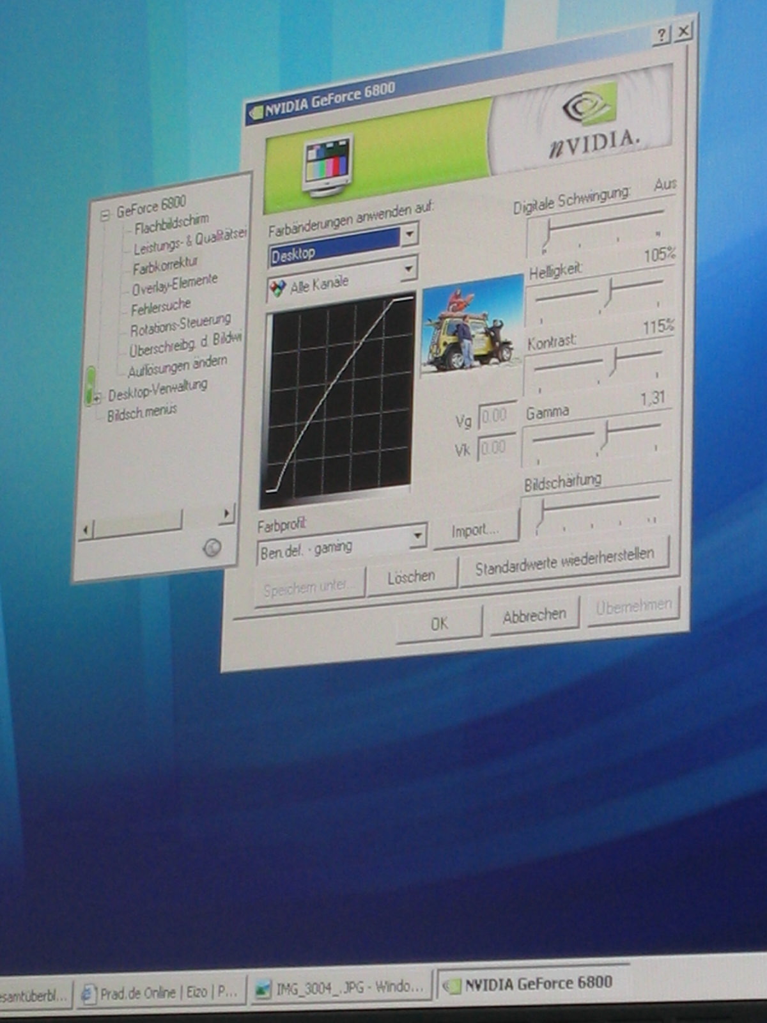This screenshot has height=1023, width=767.
Task: Open Rotations-Steuerung settings page
Action: (180, 325)
